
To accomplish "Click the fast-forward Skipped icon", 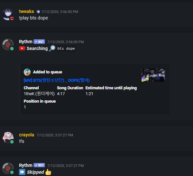I will point(22,172).
